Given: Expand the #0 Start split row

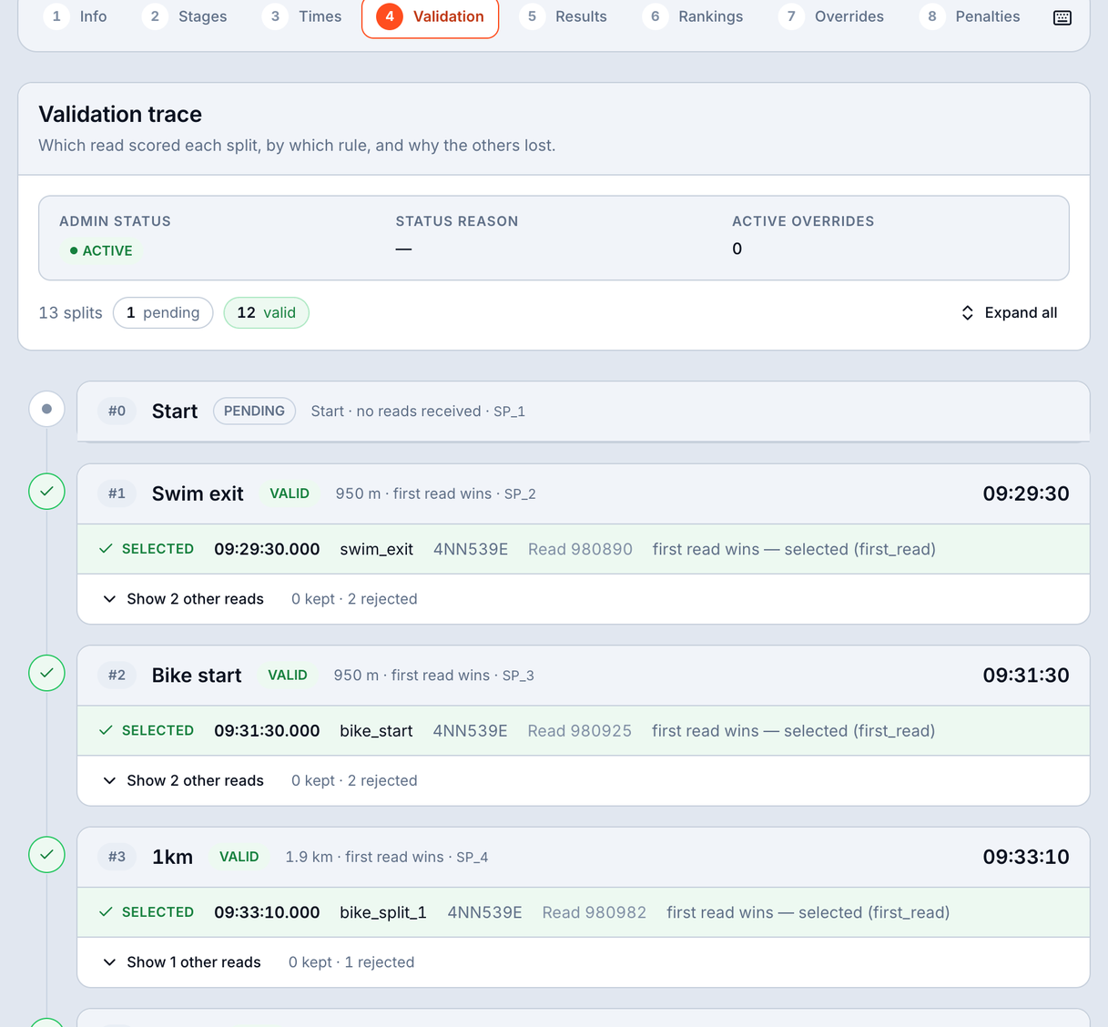Looking at the screenshot, I should (584, 412).
